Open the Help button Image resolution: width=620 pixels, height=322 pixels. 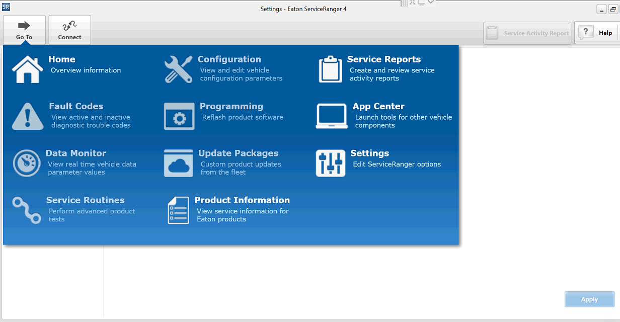click(596, 33)
